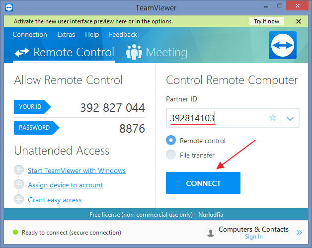Expand Computers & Contacts double-arrow icon

299,233
